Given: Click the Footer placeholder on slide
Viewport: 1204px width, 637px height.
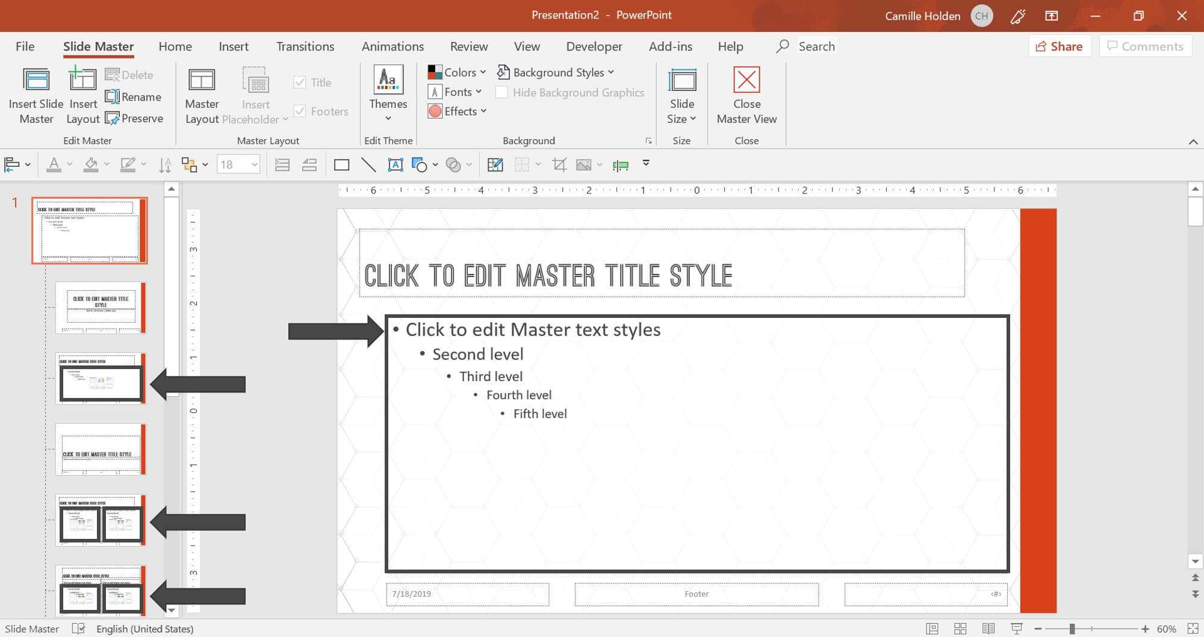Looking at the screenshot, I should (697, 594).
